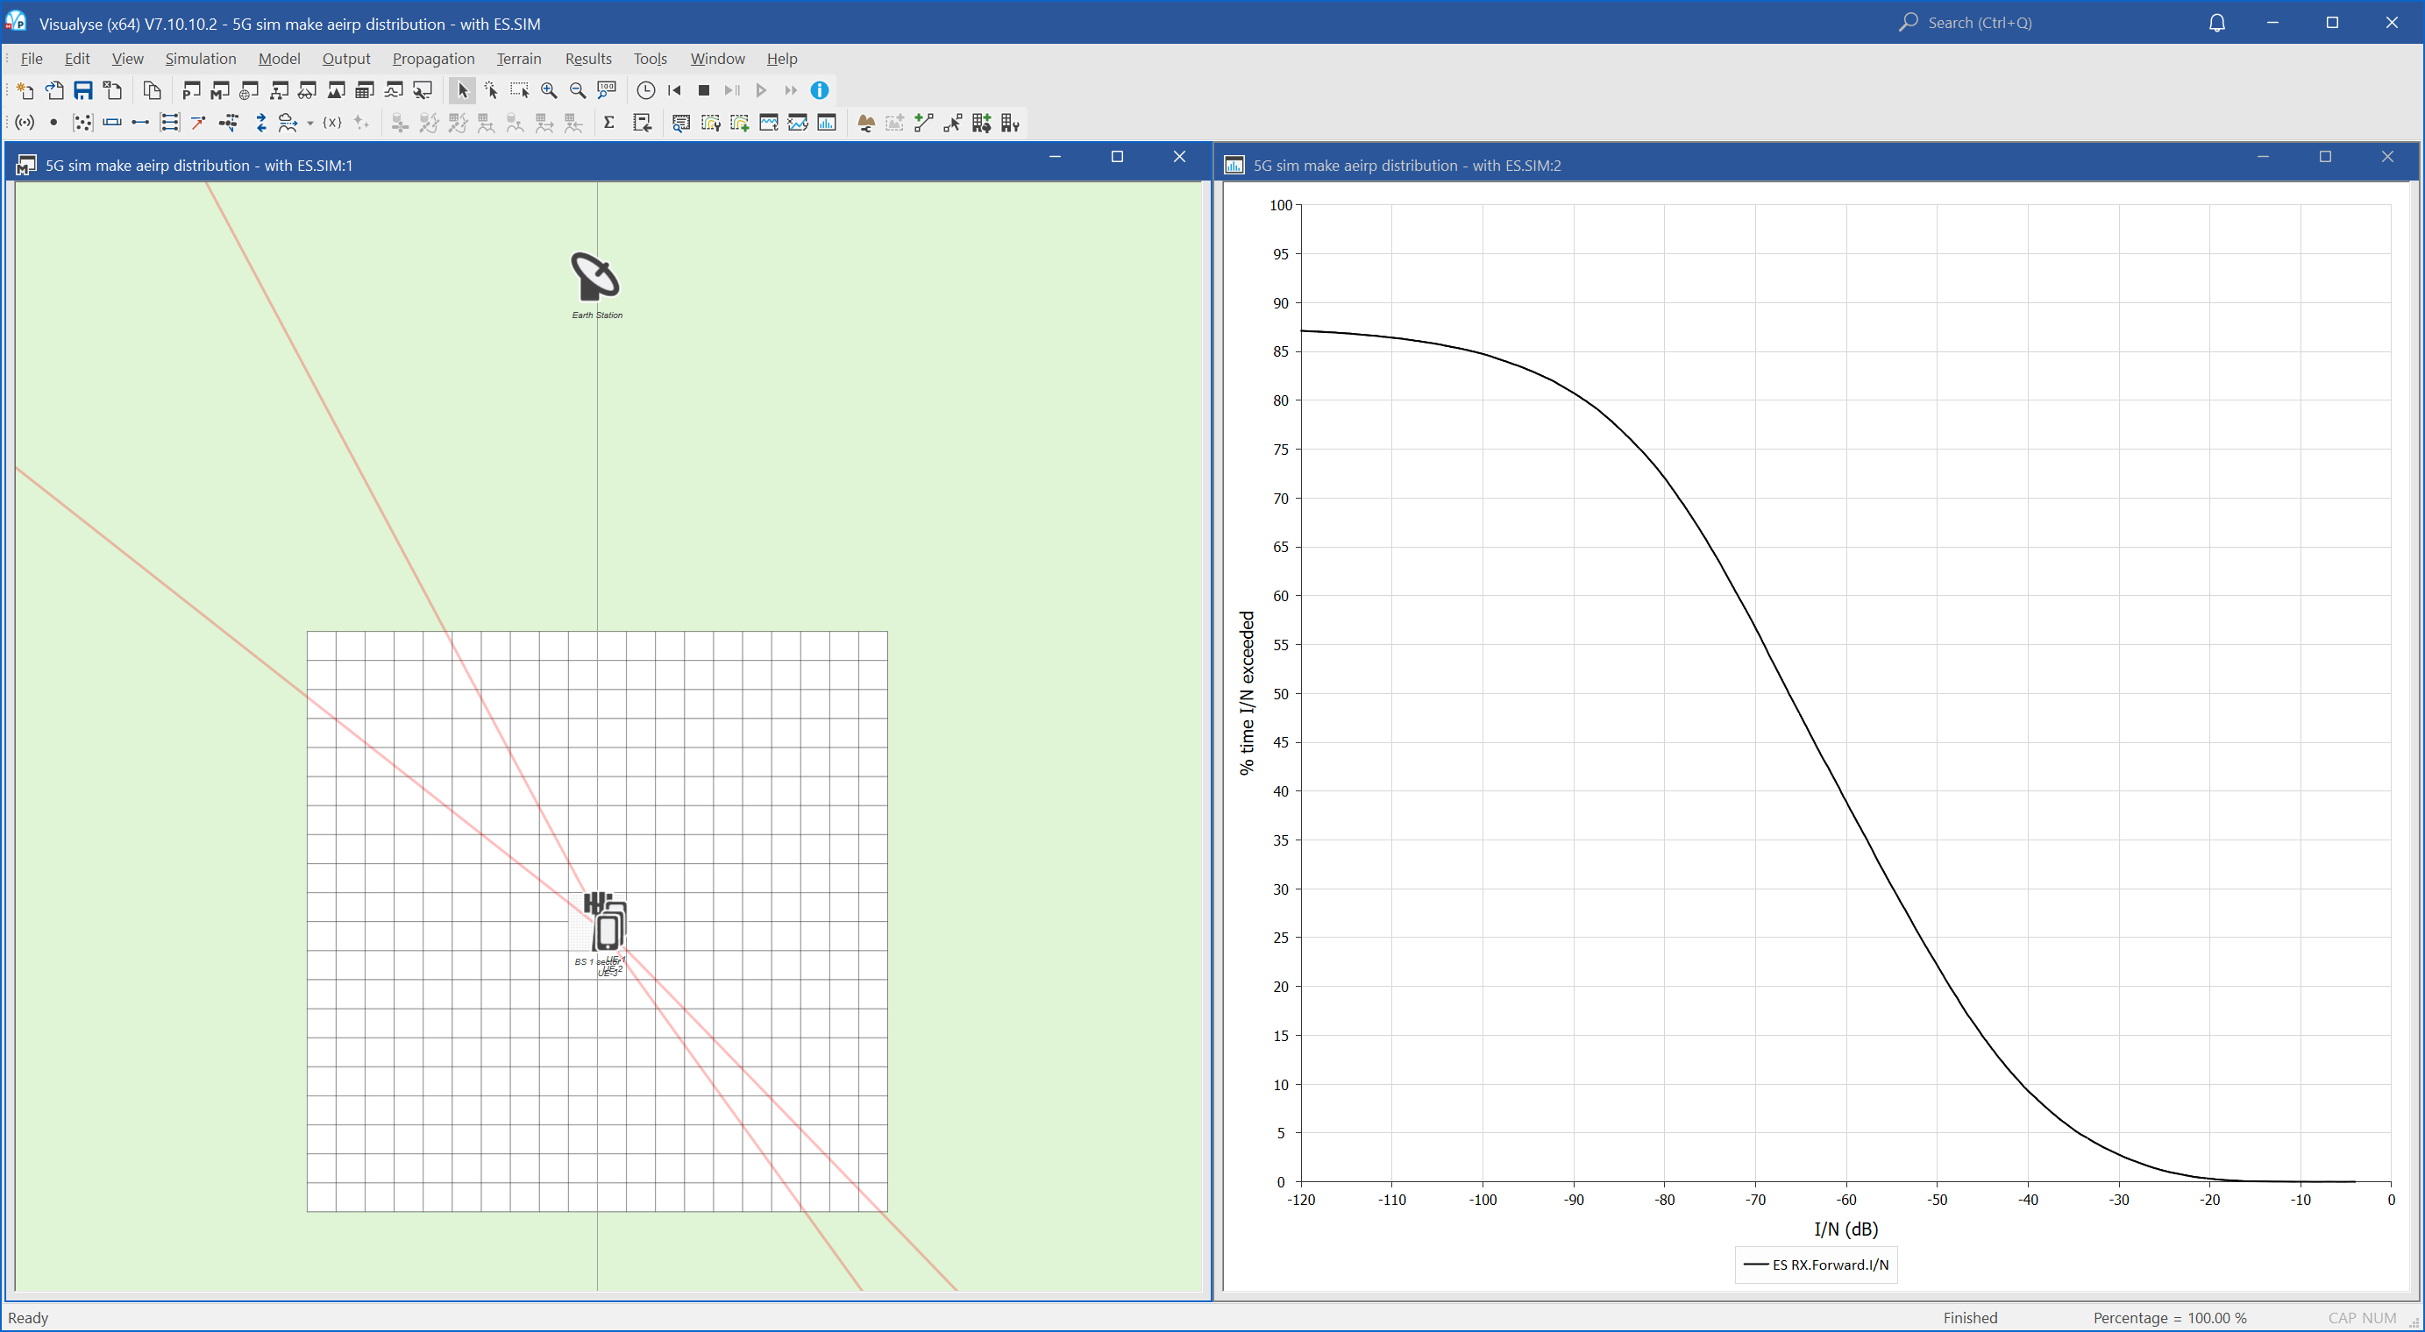Screen dimensions: 2425x1332
Task: Maximize the SIM:1 map view window
Action: (1118, 156)
